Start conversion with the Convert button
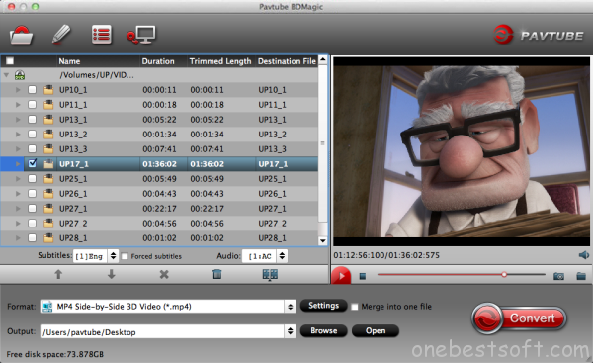Viewport: 593px width, 363px height. coord(519,318)
